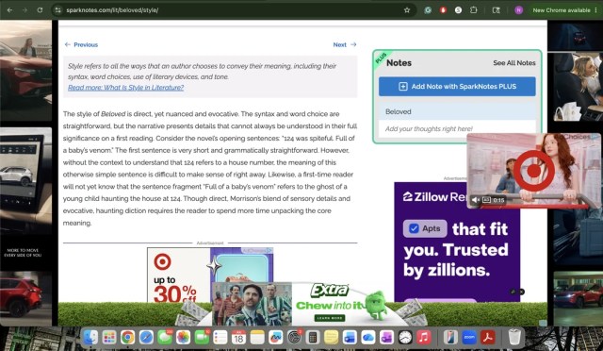Open Music from the dock
This screenshot has height=351, width=603.
pos(423,338)
